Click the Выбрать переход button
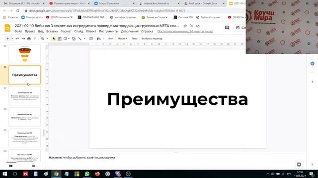Viewport: 318px width, 178px height. [152, 39]
